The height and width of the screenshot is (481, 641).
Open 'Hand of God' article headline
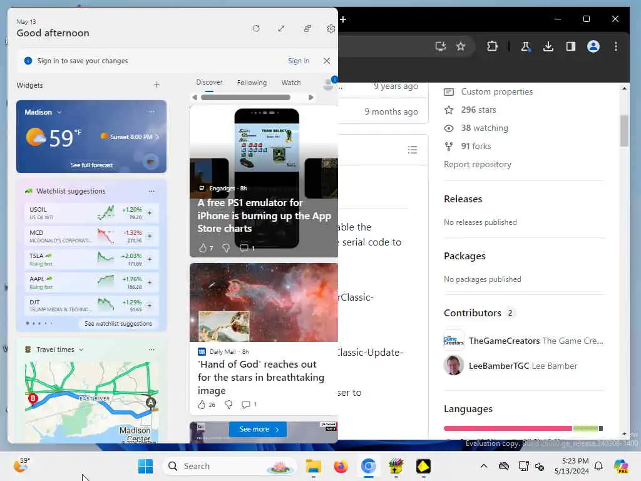point(261,377)
